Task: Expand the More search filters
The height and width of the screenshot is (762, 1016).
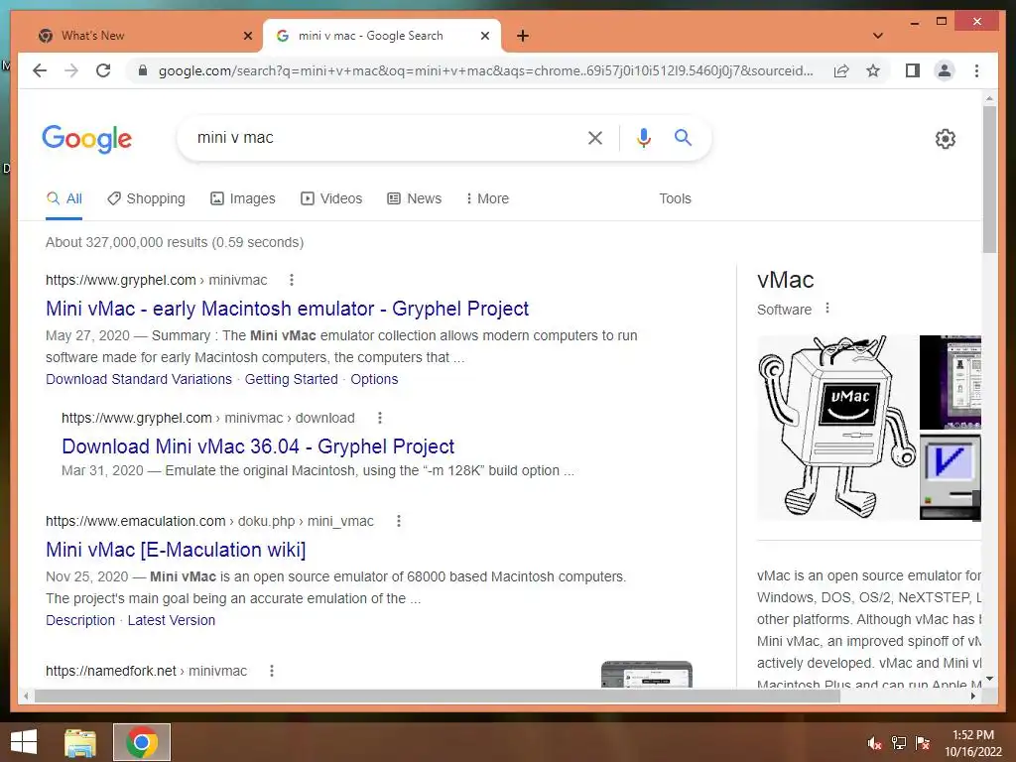Action: click(487, 198)
